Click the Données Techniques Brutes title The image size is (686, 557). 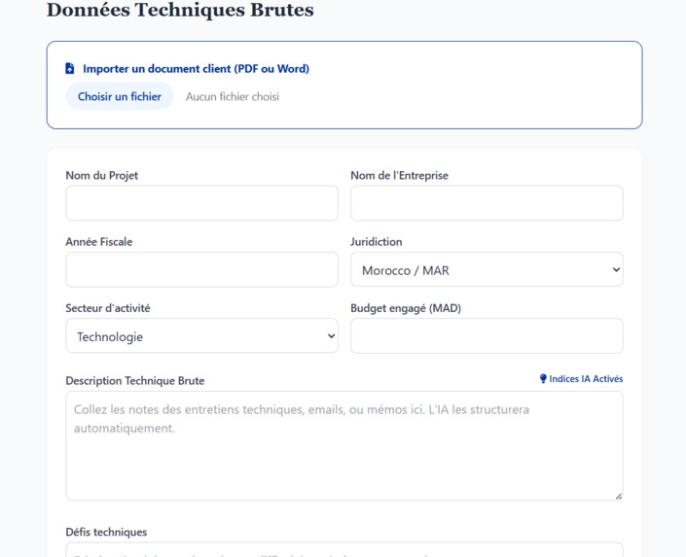pyautogui.click(x=180, y=10)
